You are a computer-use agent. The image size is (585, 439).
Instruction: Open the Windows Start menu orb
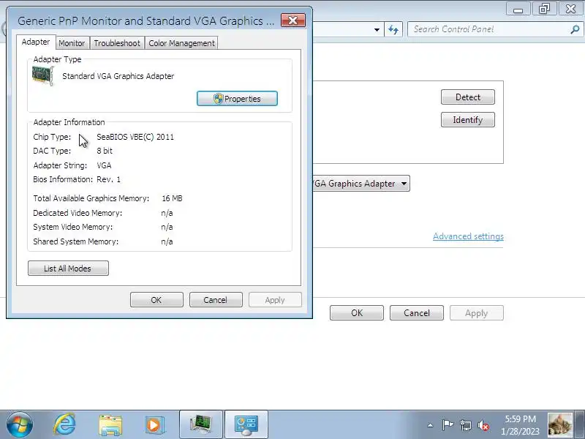pyautogui.click(x=20, y=425)
